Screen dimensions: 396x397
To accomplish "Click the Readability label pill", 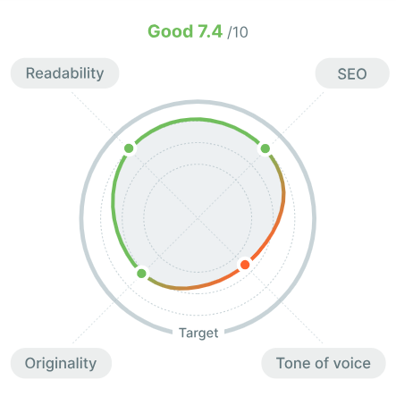I will (x=64, y=73).
